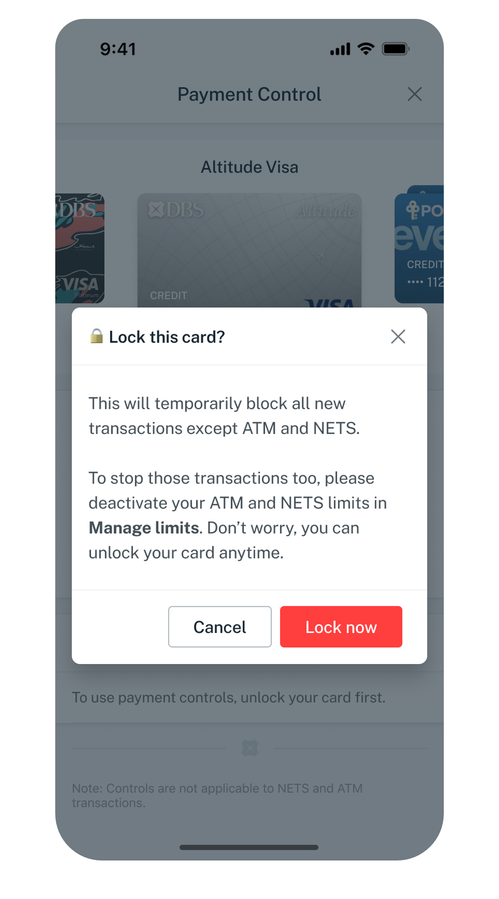The width and height of the screenshot is (499, 899).
Task: Tap the Cancel button
Action: (220, 627)
